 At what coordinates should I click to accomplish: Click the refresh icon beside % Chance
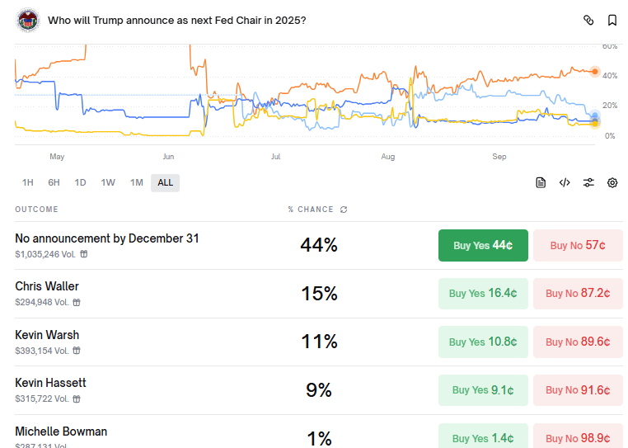344,210
